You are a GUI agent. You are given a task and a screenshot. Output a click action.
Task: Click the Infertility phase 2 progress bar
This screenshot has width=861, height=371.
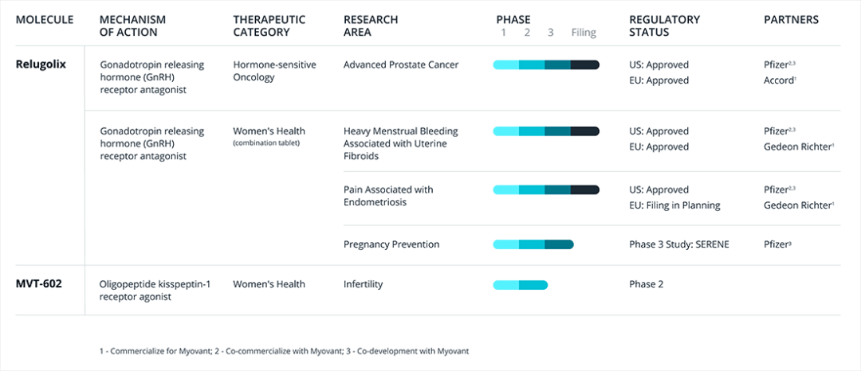(520, 284)
